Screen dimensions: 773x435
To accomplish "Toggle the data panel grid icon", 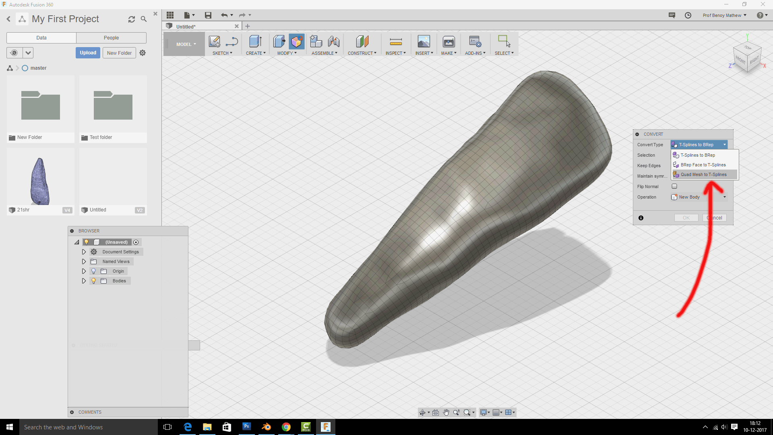I will pyautogui.click(x=170, y=15).
